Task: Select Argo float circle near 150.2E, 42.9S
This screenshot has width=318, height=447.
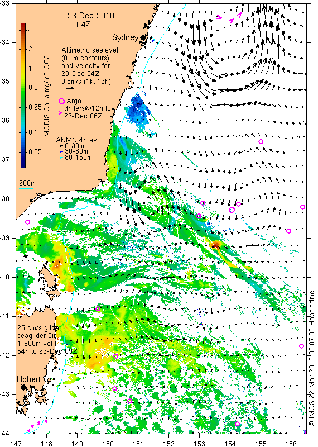Action: 114,388
